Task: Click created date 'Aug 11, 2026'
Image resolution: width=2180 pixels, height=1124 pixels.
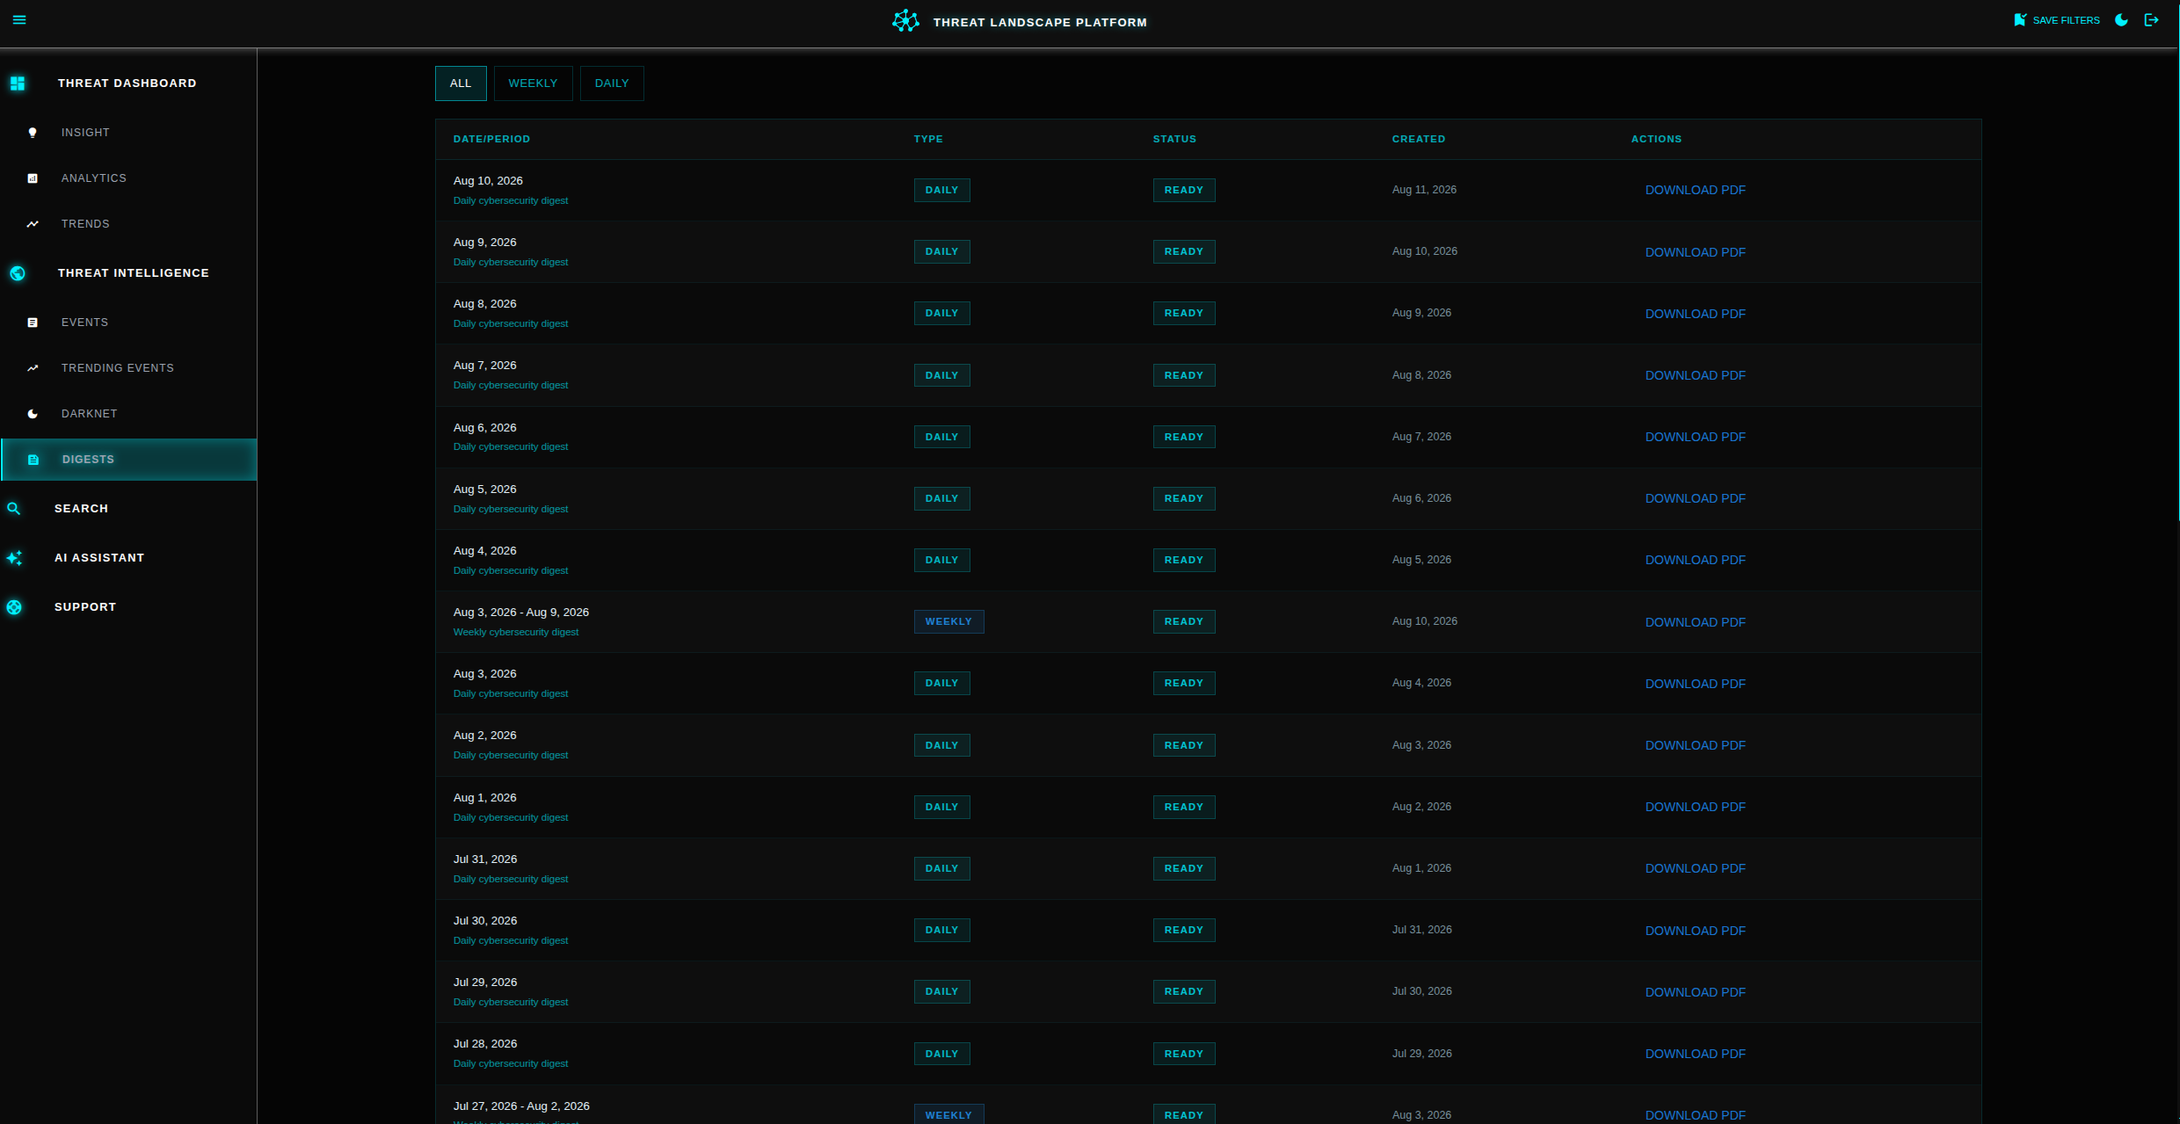Action: 1424,190
